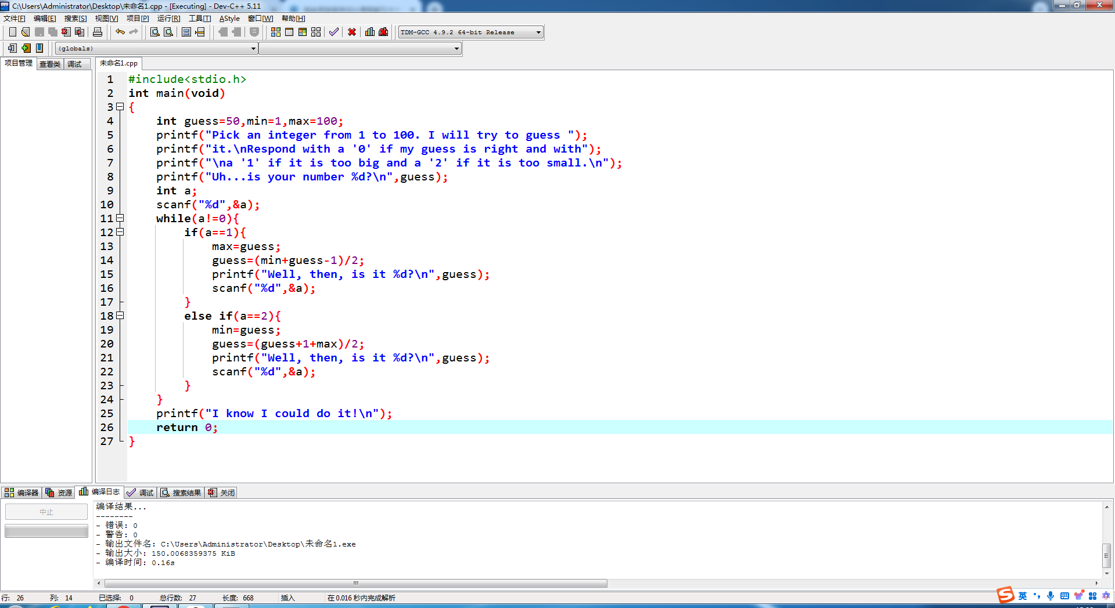Click the Go to function icon
This screenshot has height=608, width=1115.
point(186,32)
